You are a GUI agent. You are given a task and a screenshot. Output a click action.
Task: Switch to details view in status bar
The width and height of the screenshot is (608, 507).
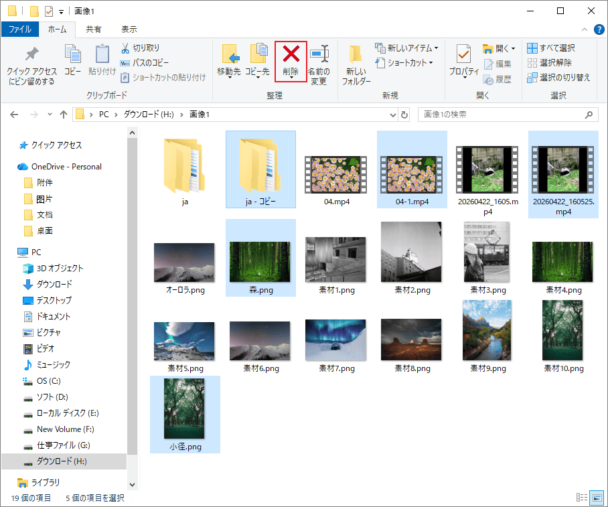point(582,498)
